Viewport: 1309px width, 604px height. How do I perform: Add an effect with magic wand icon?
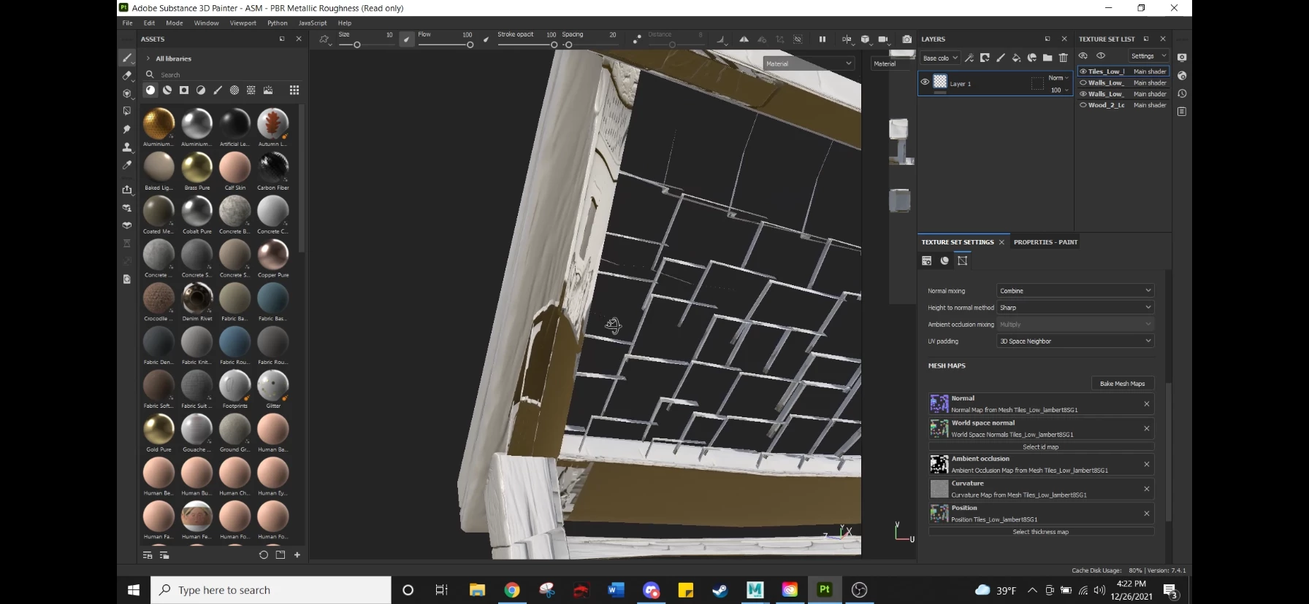tap(969, 58)
